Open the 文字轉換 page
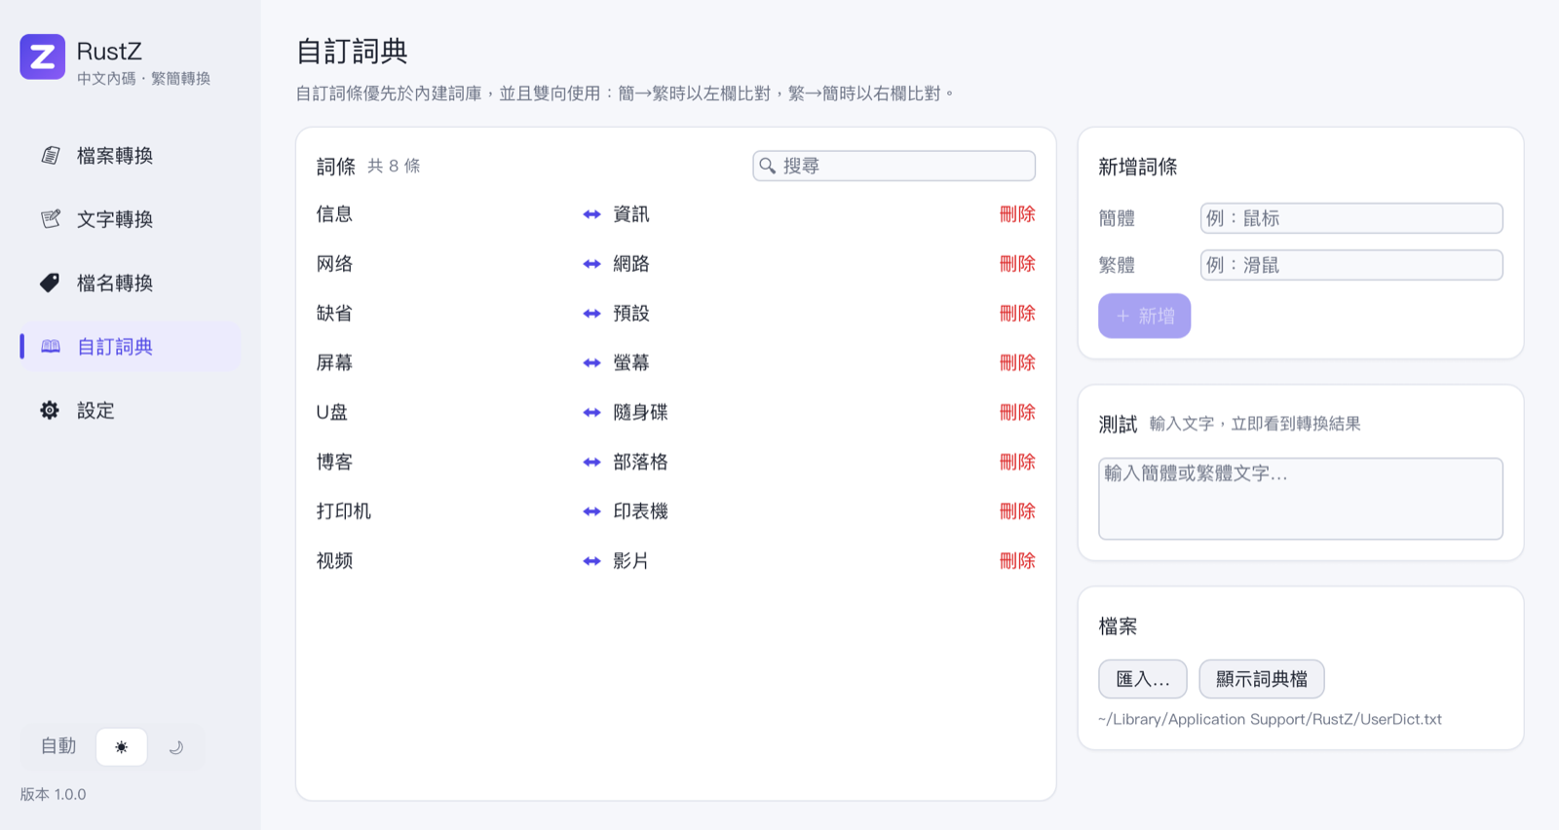Screen dimensions: 1559x830 130,219
